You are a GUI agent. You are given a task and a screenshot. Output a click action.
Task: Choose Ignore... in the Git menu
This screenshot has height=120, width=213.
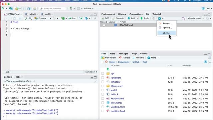tap(167, 28)
